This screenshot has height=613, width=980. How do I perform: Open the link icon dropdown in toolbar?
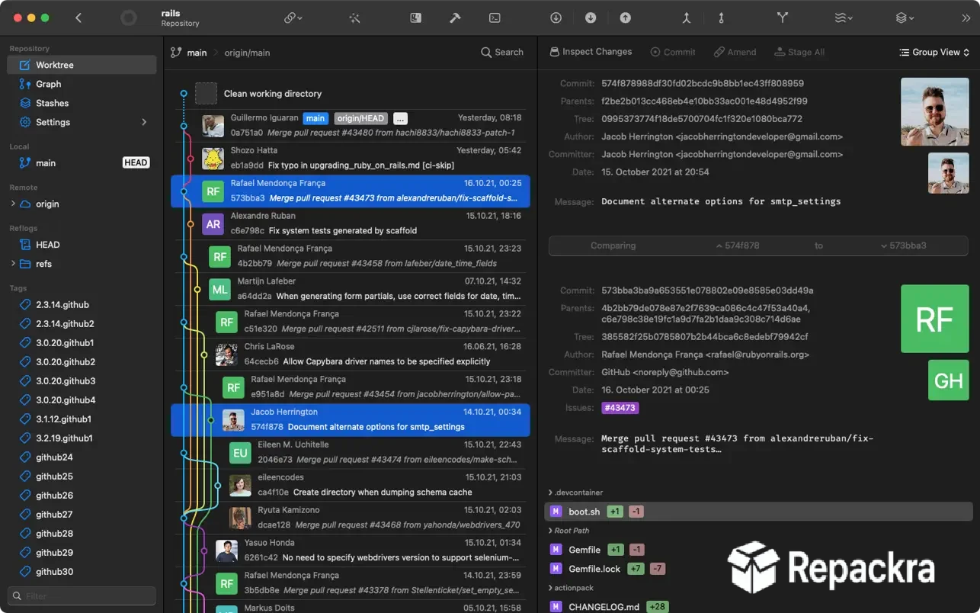pyautogui.click(x=293, y=18)
